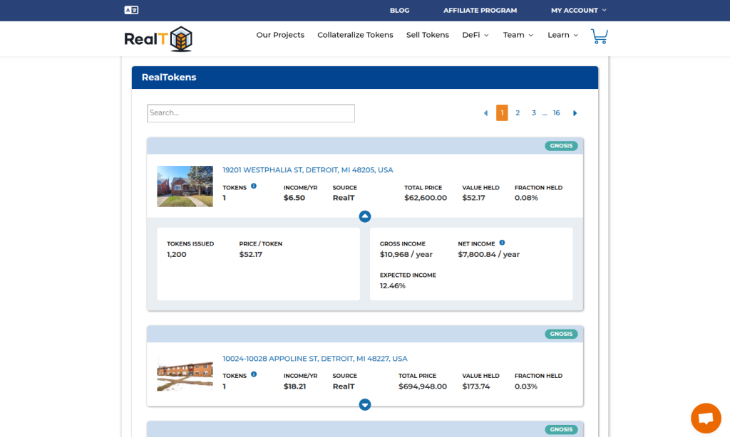Click the RealTokens search field
This screenshot has height=437, width=730.
tap(251, 113)
